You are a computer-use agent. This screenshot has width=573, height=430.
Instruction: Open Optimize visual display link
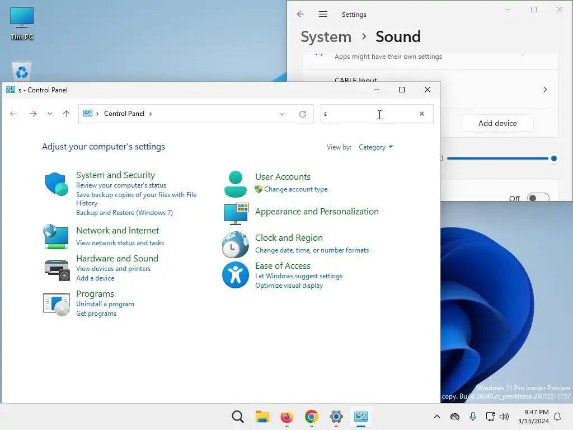(289, 285)
